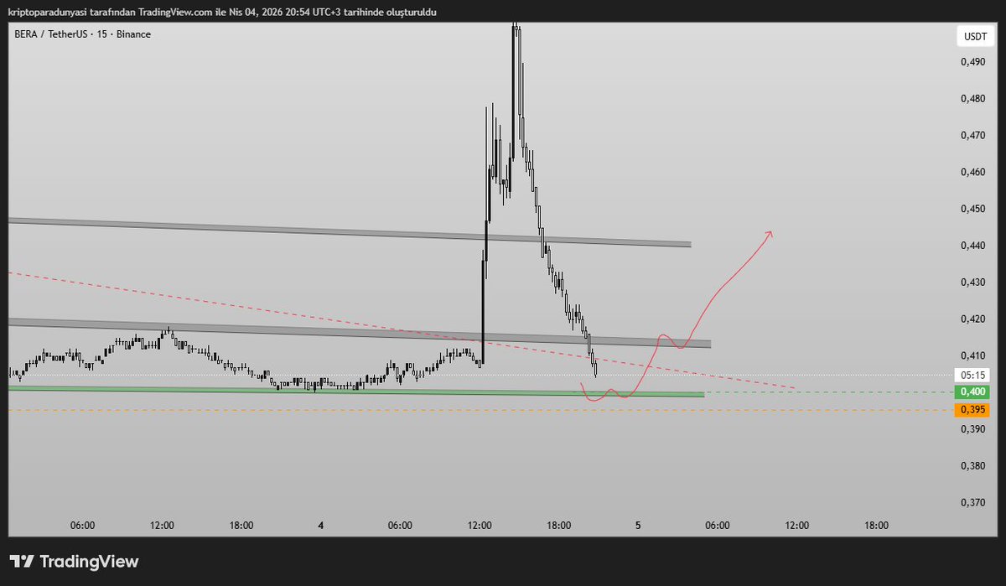This screenshot has height=586, width=1006.
Task: Click the date label 4 on time axis
Action: click(321, 526)
